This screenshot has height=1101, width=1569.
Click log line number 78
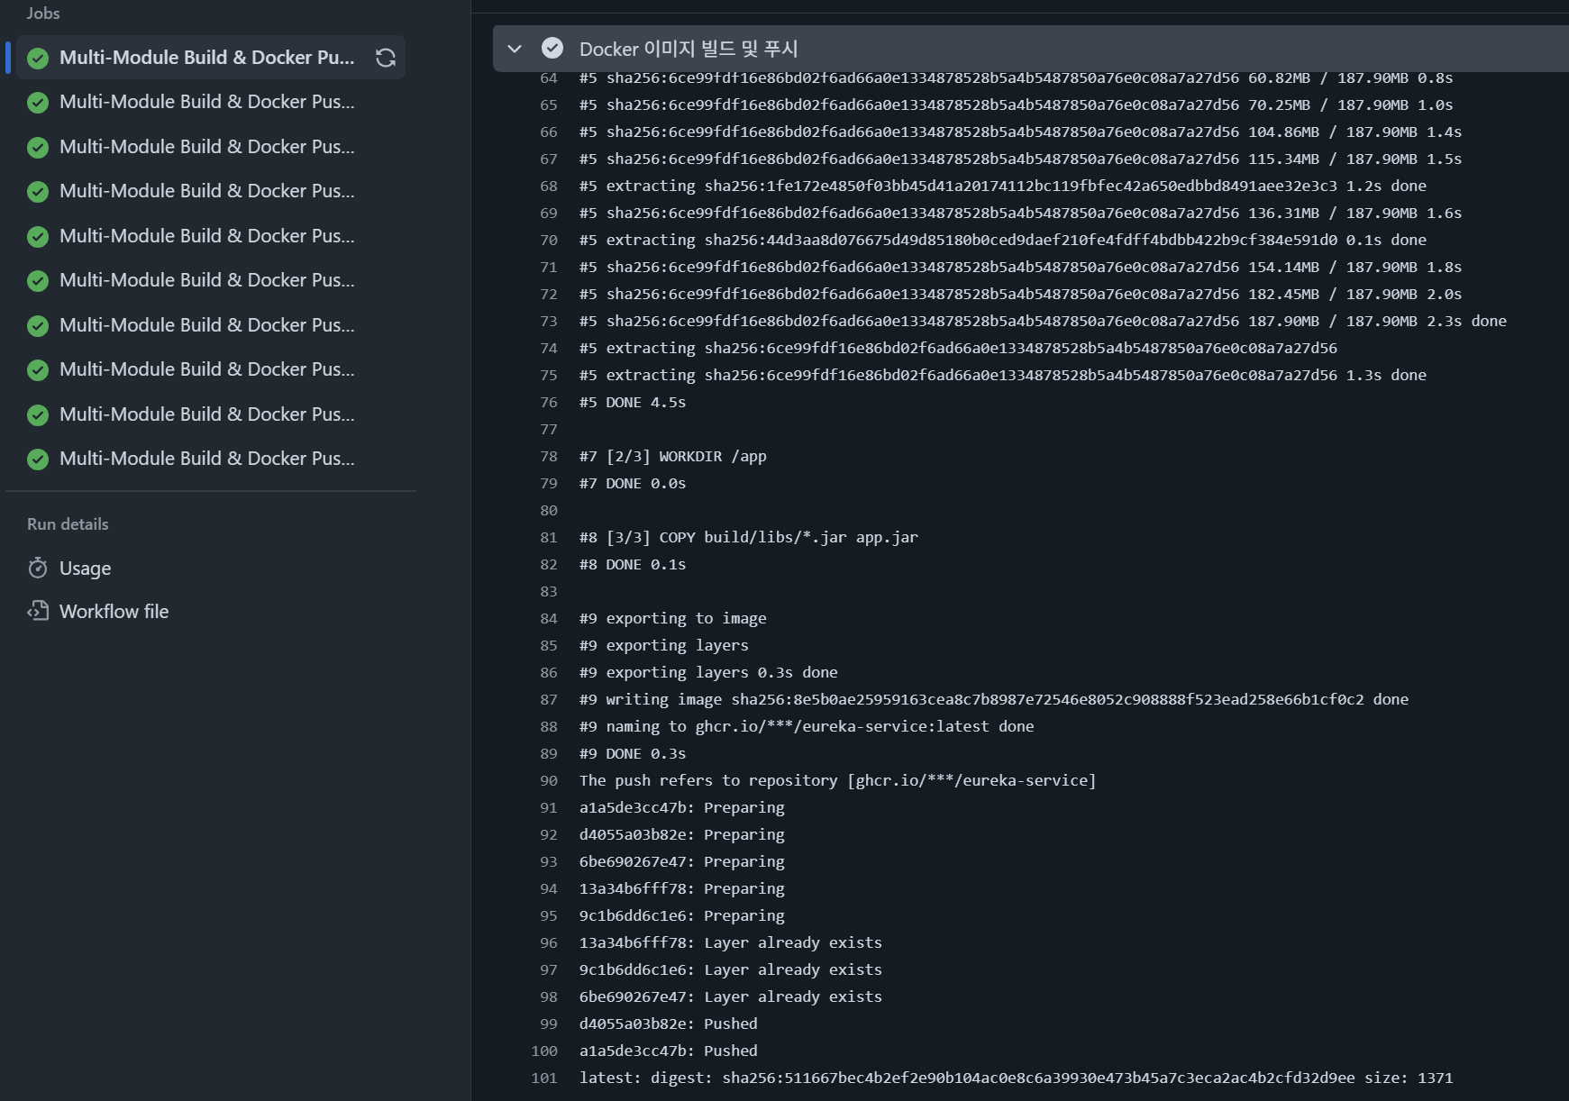(549, 457)
